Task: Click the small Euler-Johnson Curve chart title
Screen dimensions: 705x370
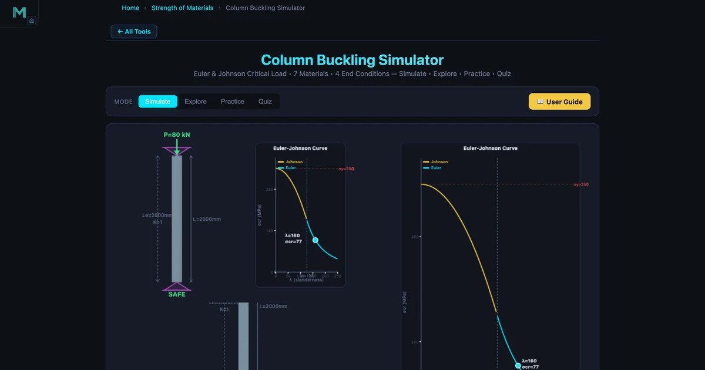Action: (x=300, y=149)
